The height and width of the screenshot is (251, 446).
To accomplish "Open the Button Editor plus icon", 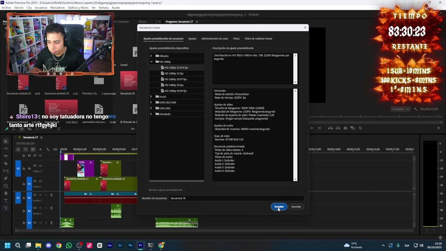I will click(x=438, y=128).
